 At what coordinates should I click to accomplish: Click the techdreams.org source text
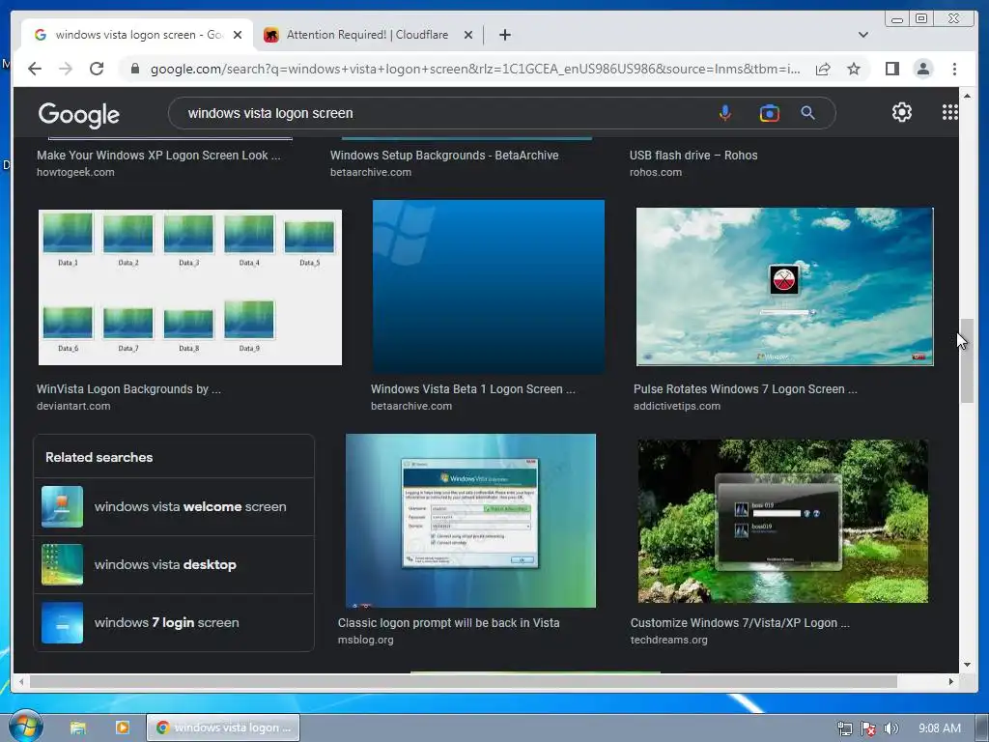(668, 640)
